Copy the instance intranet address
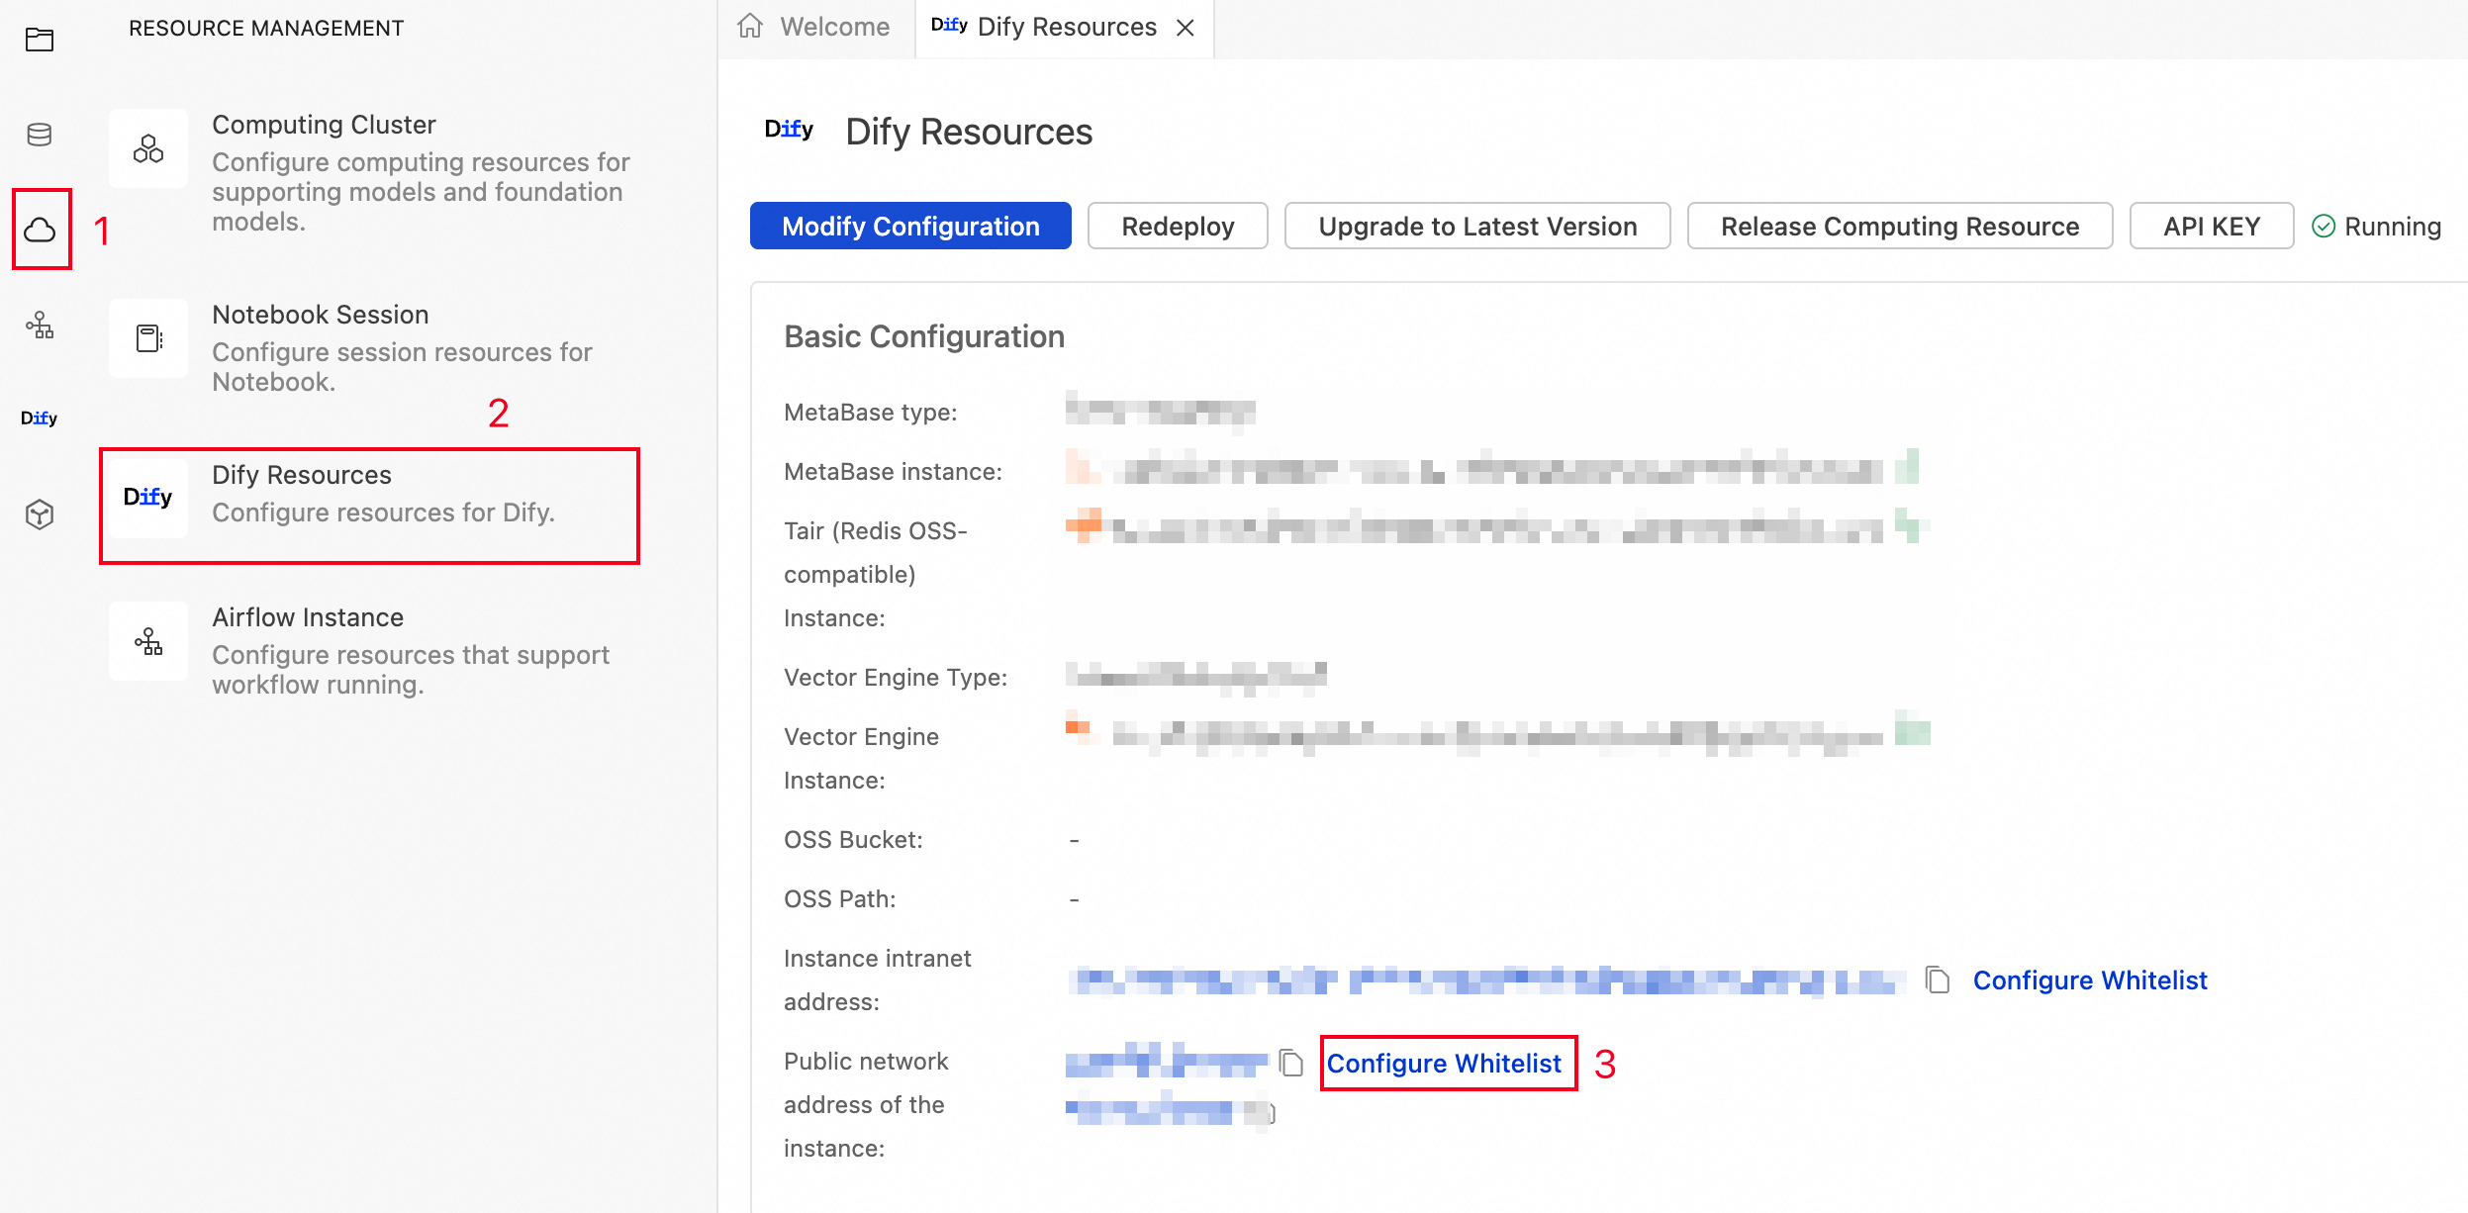This screenshot has height=1213, width=2468. 1937,980
